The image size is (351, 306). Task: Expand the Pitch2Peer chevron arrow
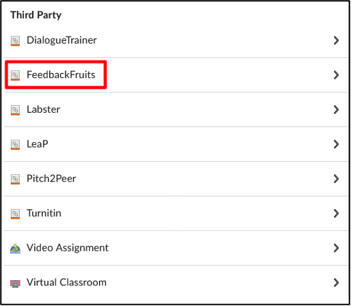[336, 179]
